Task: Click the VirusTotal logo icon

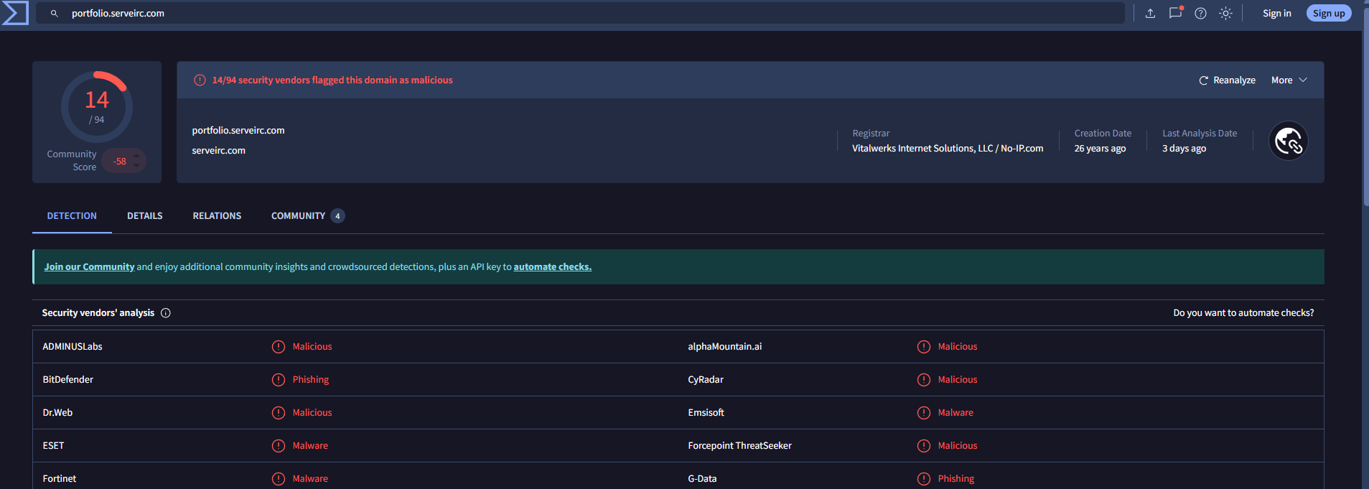Action: click(15, 13)
